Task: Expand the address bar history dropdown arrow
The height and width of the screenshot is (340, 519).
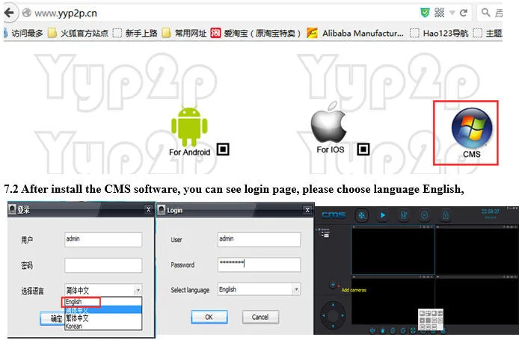Action: [452, 13]
